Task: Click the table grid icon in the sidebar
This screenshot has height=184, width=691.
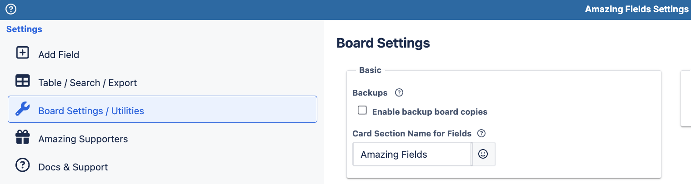Action: [22, 81]
